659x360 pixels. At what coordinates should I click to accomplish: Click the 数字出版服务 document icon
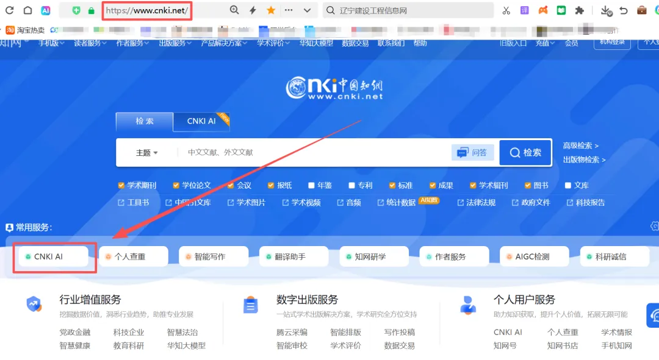(x=251, y=305)
